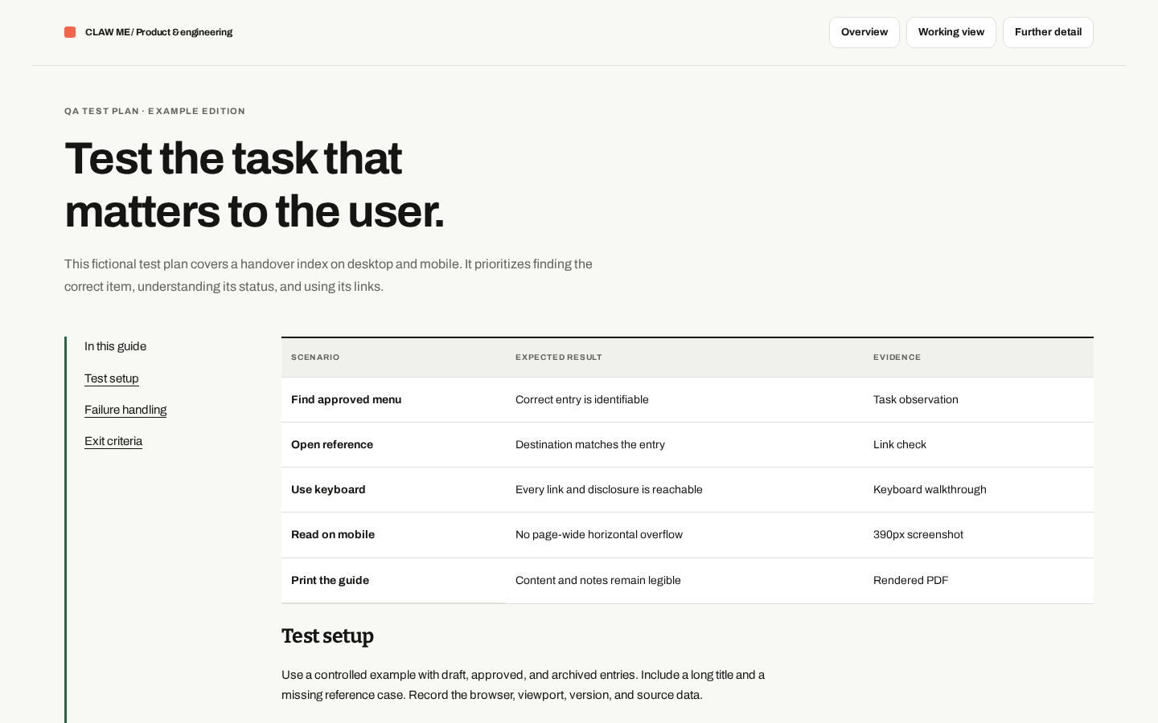Select the EVIDENCE column header
Screen dimensions: 1158x723
point(979,357)
